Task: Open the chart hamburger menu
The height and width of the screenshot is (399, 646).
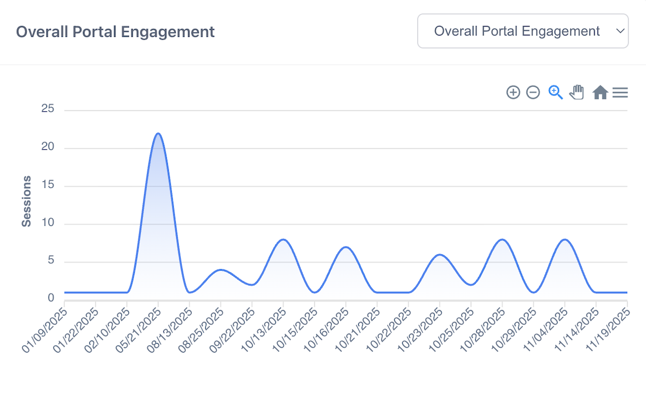Action: click(x=620, y=92)
